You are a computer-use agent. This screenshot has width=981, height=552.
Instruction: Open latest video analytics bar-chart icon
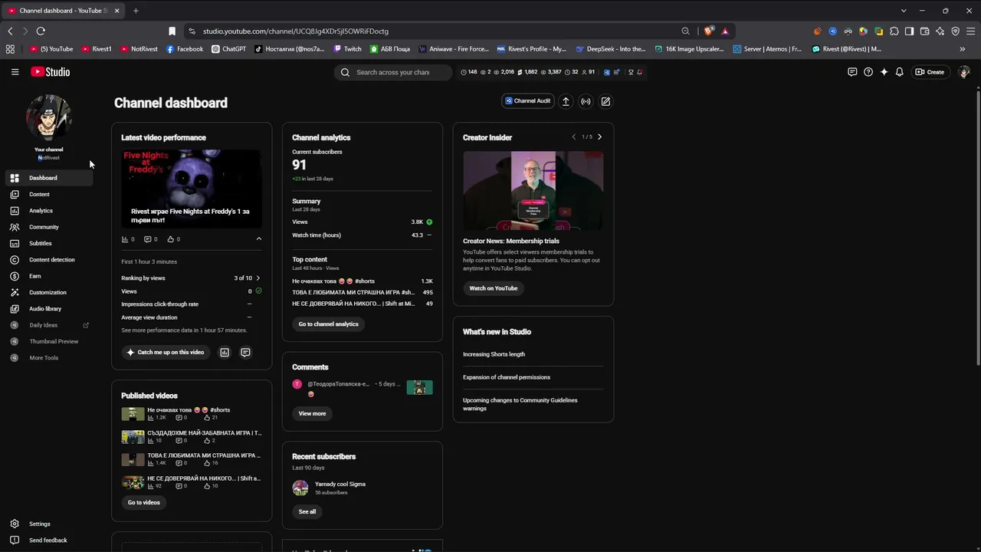(225, 353)
